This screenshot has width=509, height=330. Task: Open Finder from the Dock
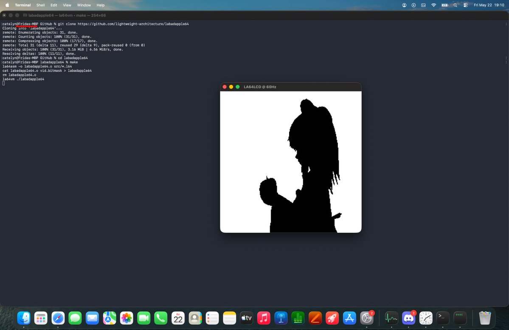pyautogui.click(x=24, y=318)
